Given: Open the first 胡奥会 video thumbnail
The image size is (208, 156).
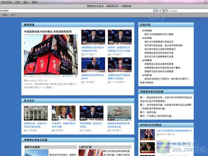Looking at the screenshot, I should (x=147, y=134).
